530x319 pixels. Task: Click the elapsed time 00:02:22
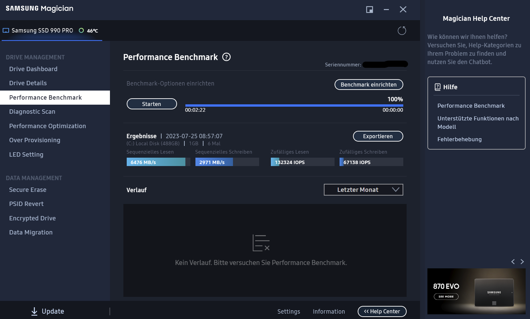(x=195, y=110)
